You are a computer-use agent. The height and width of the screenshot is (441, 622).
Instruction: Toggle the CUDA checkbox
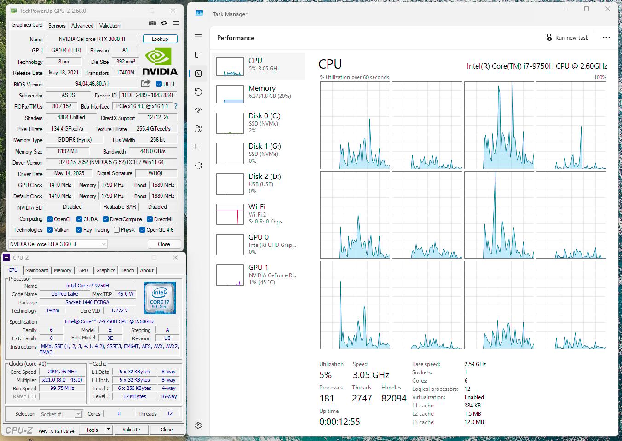click(79, 219)
